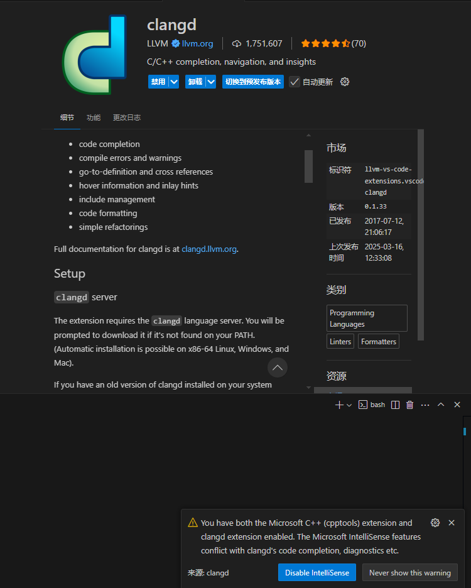Open the terminal launch profile dropdown
This screenshot has height=588, width=471.
click(x=349, y=405)
